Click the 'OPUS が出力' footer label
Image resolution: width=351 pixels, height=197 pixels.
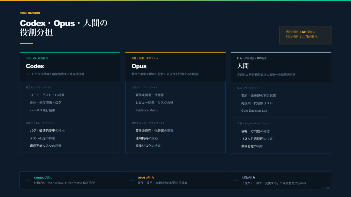click(x=146, y=178)
